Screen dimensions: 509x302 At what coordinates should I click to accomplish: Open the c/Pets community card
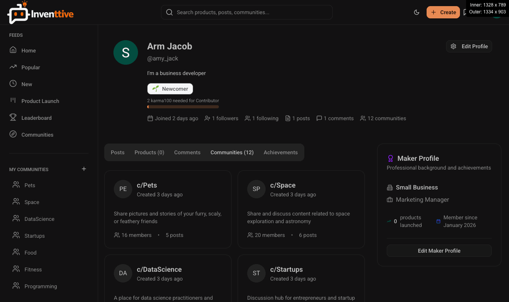click(x=167, y=209)
